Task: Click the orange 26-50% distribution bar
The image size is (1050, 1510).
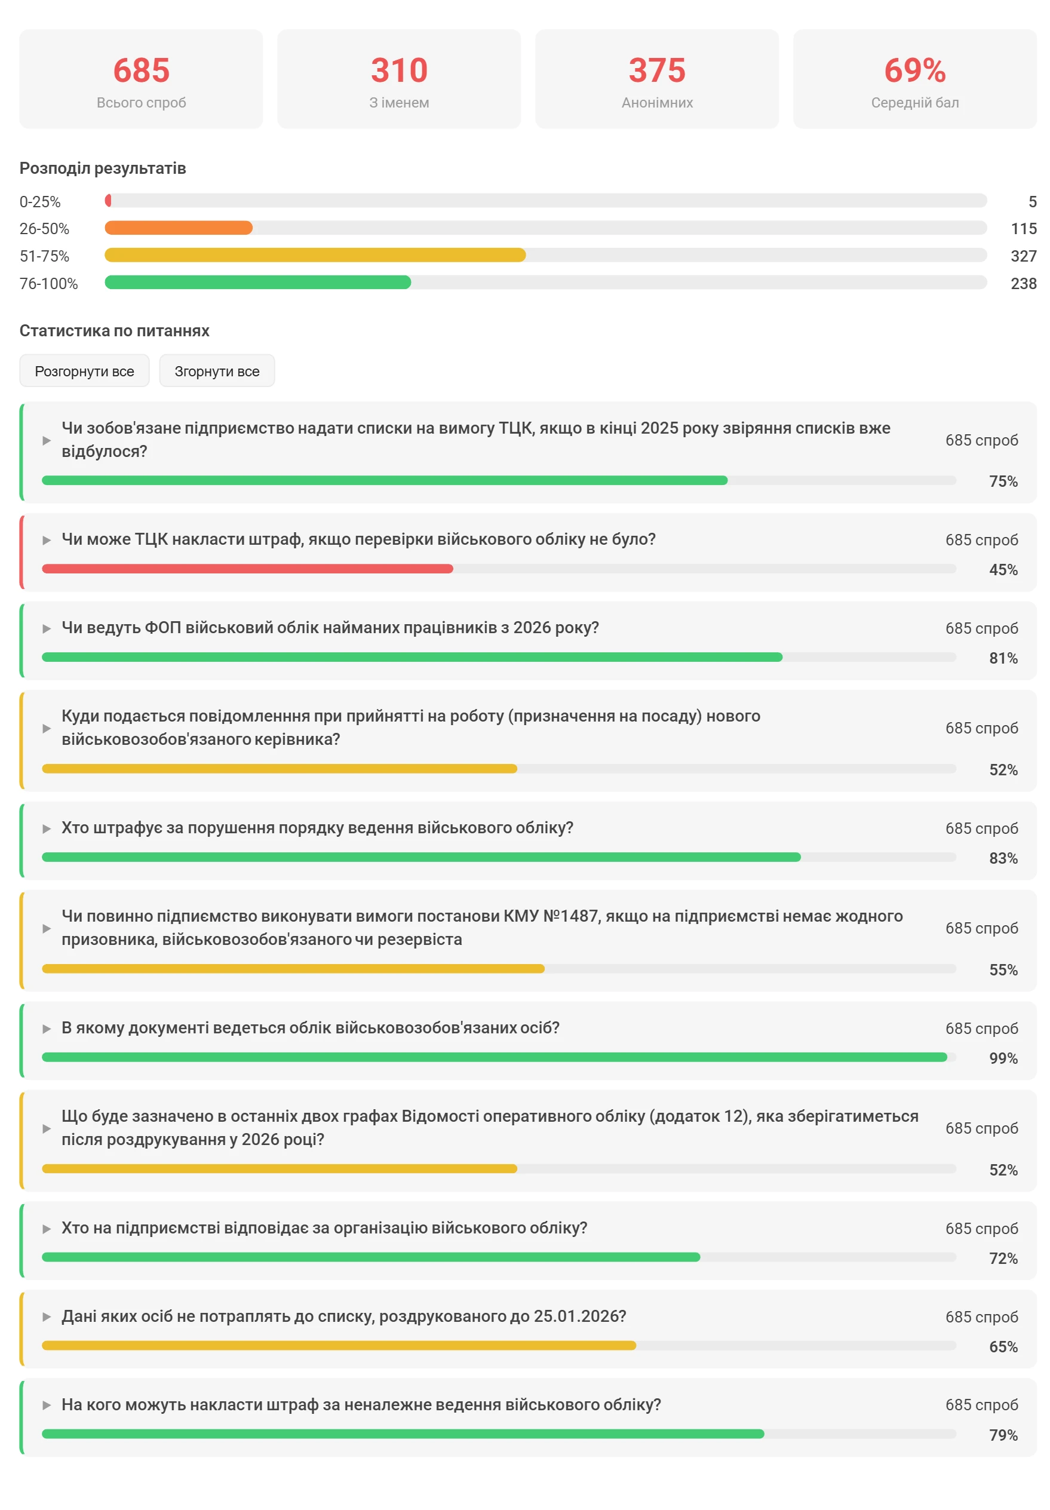Action: [178, 228]
